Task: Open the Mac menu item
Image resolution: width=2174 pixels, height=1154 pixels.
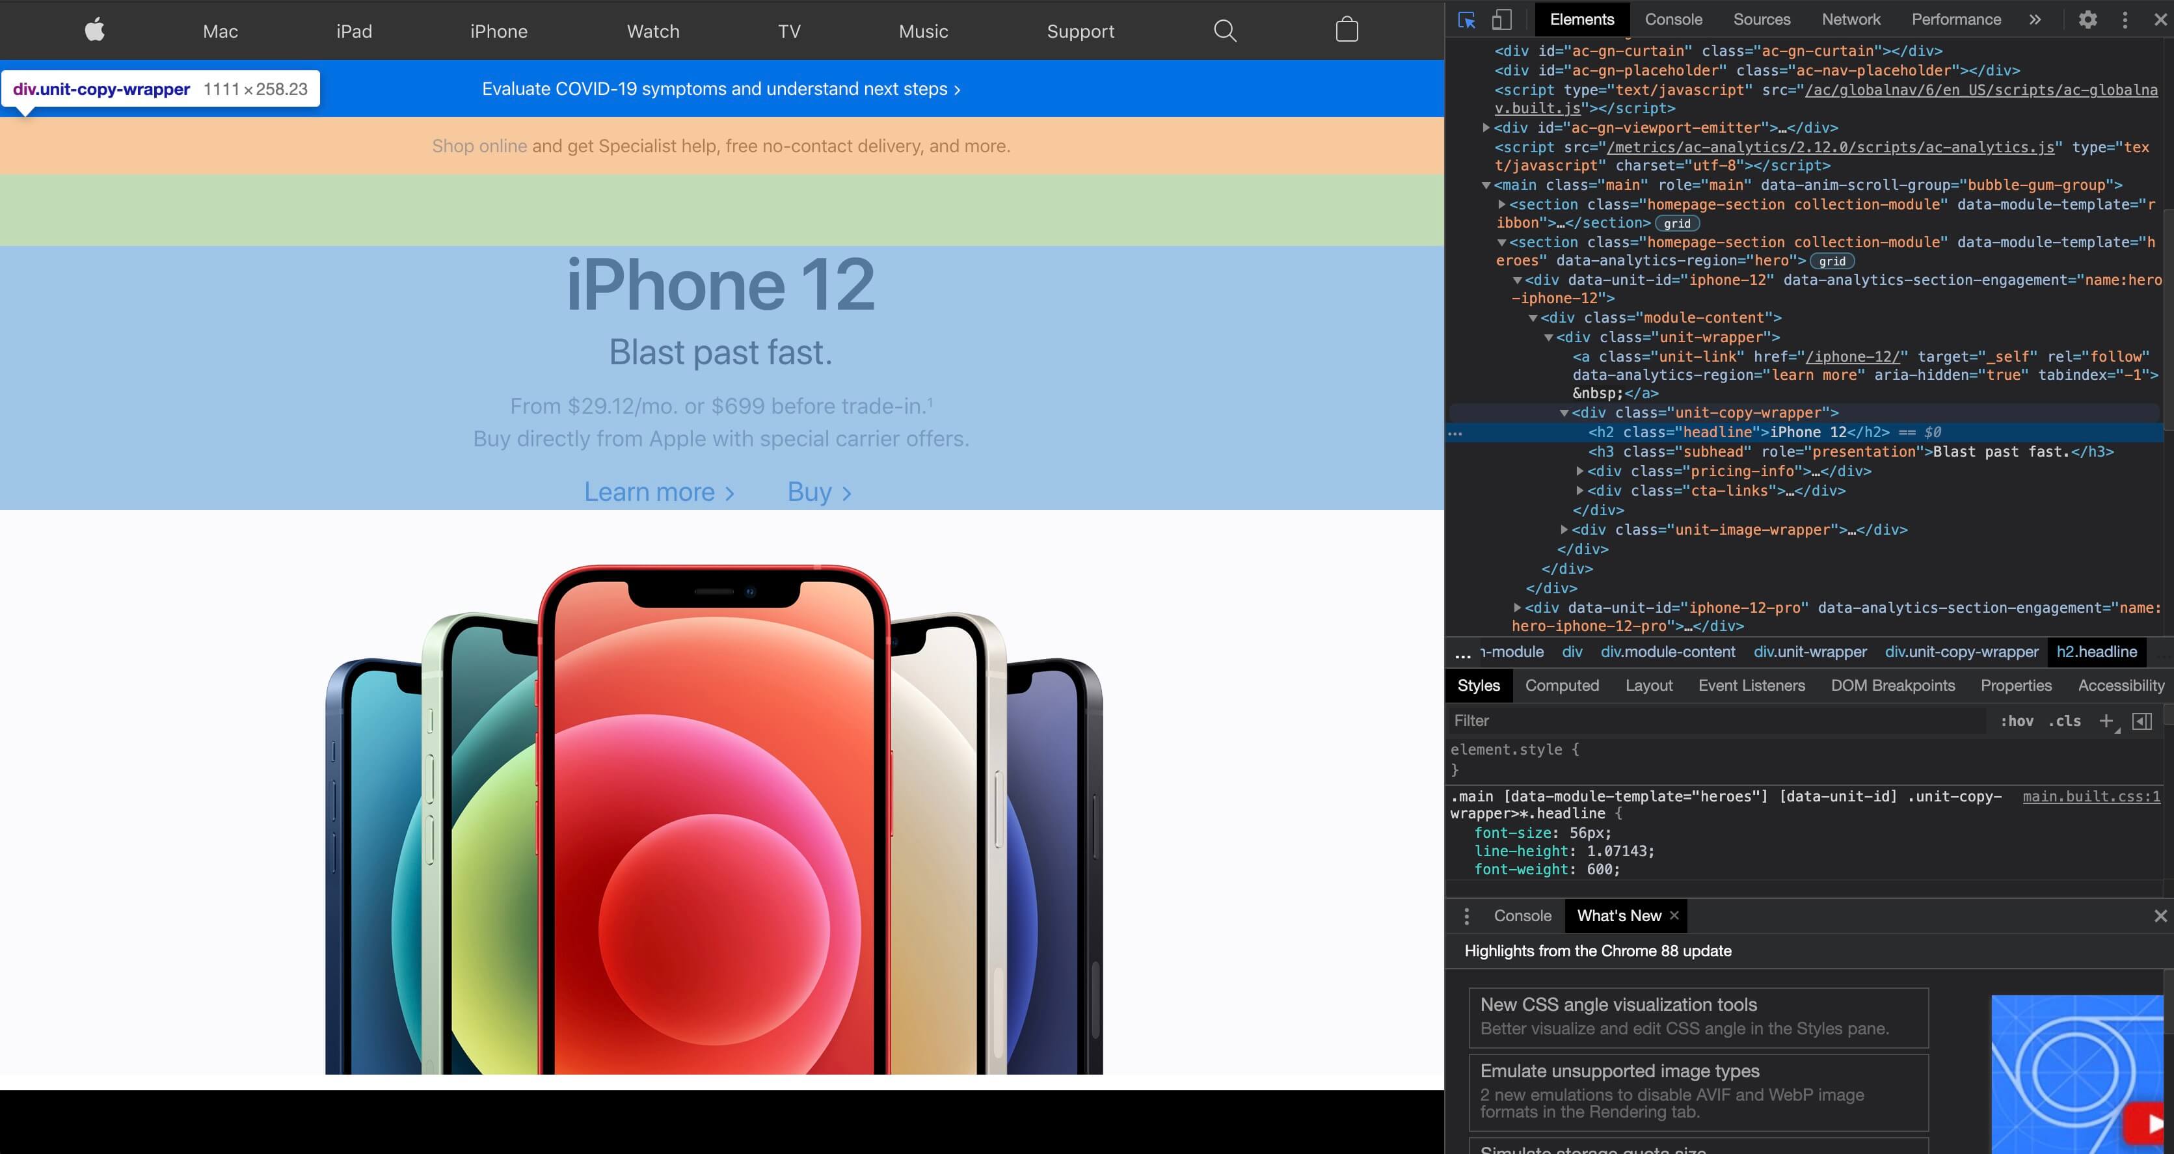Action: point(221,31)
